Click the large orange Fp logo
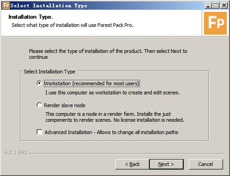230x176 pixels. pyautogui.click(x=215, y=23)
